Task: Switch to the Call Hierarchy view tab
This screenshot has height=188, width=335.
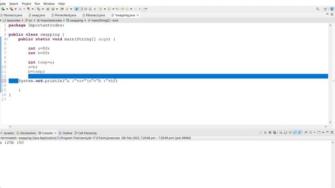Action: (85, 133)
